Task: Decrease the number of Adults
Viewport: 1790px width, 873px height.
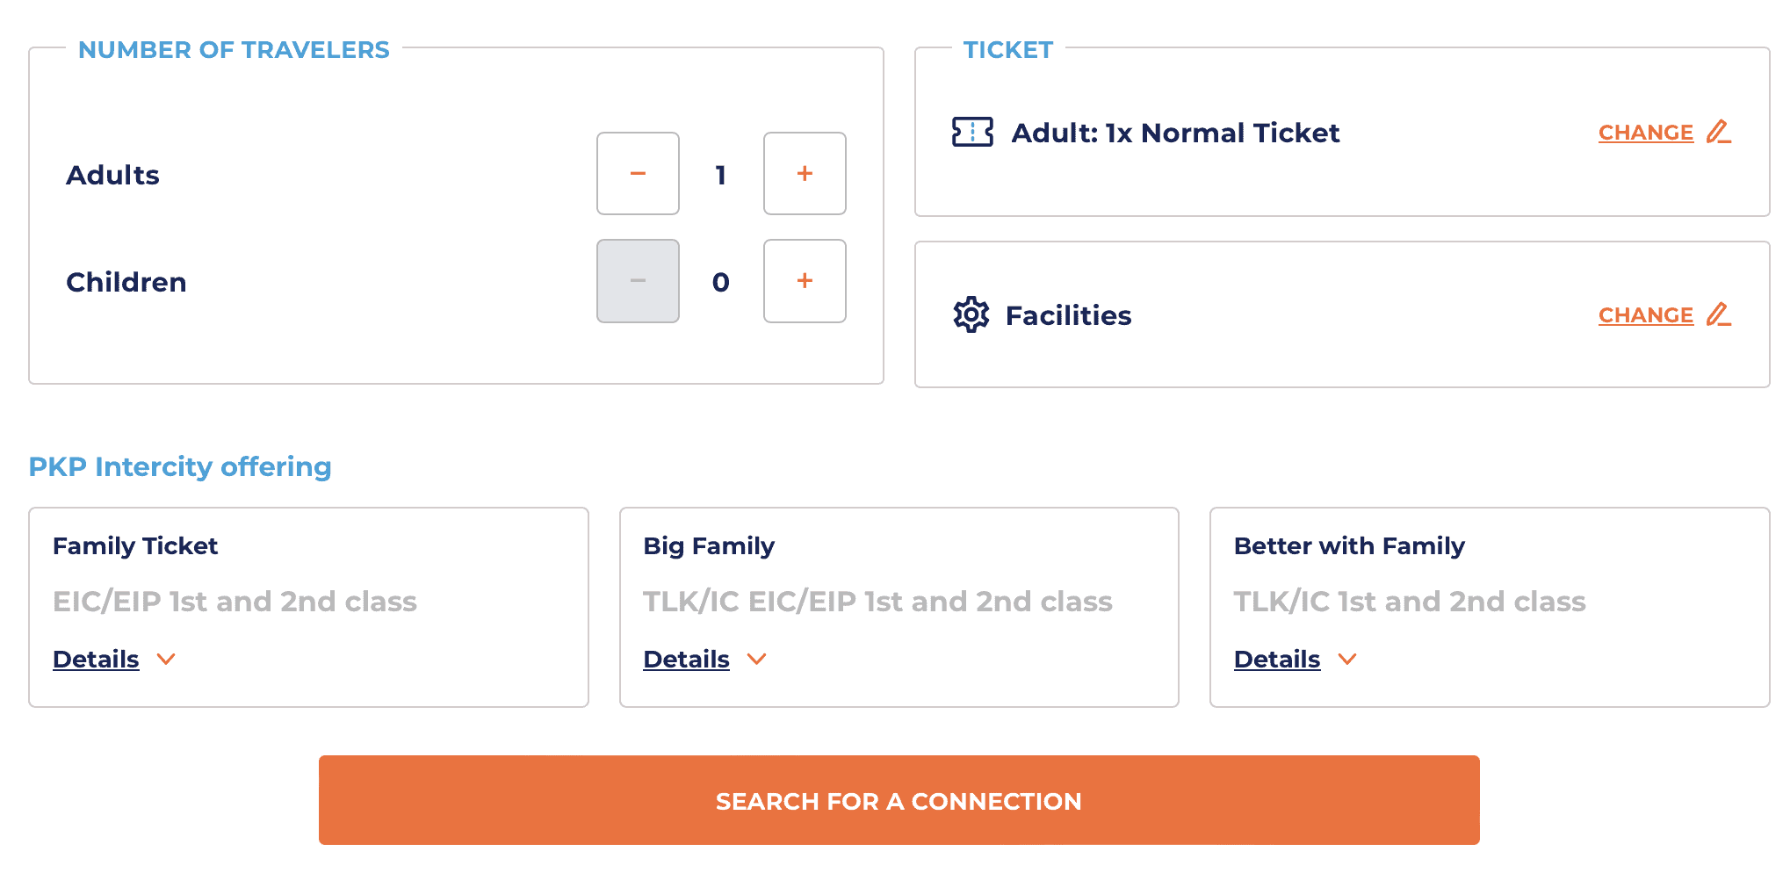Action: 638,174
